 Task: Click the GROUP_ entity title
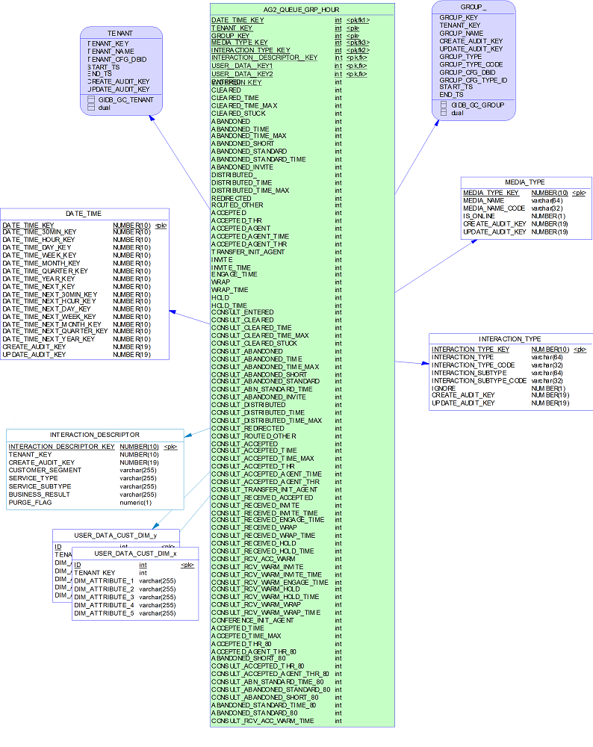point(474,7)
